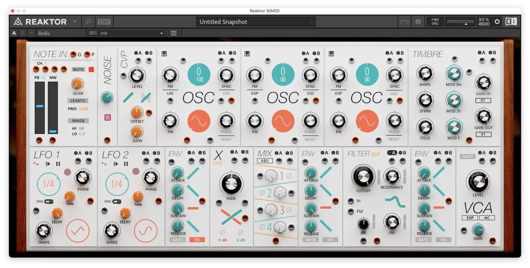Click the ABS button in MIX module
Image resolution: width=530 pixels, height=268 pixels.
point(265,161)
